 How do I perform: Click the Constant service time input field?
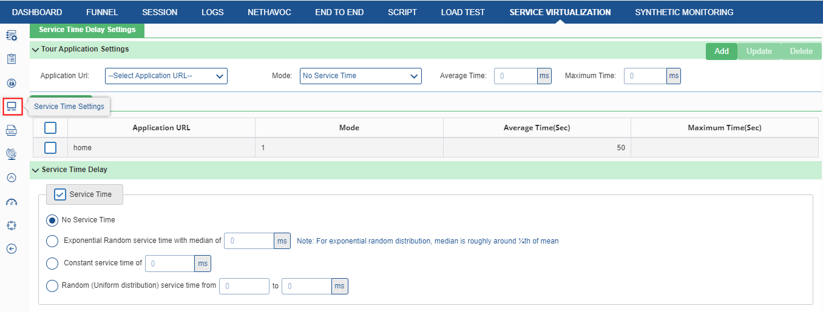(170, 264)
